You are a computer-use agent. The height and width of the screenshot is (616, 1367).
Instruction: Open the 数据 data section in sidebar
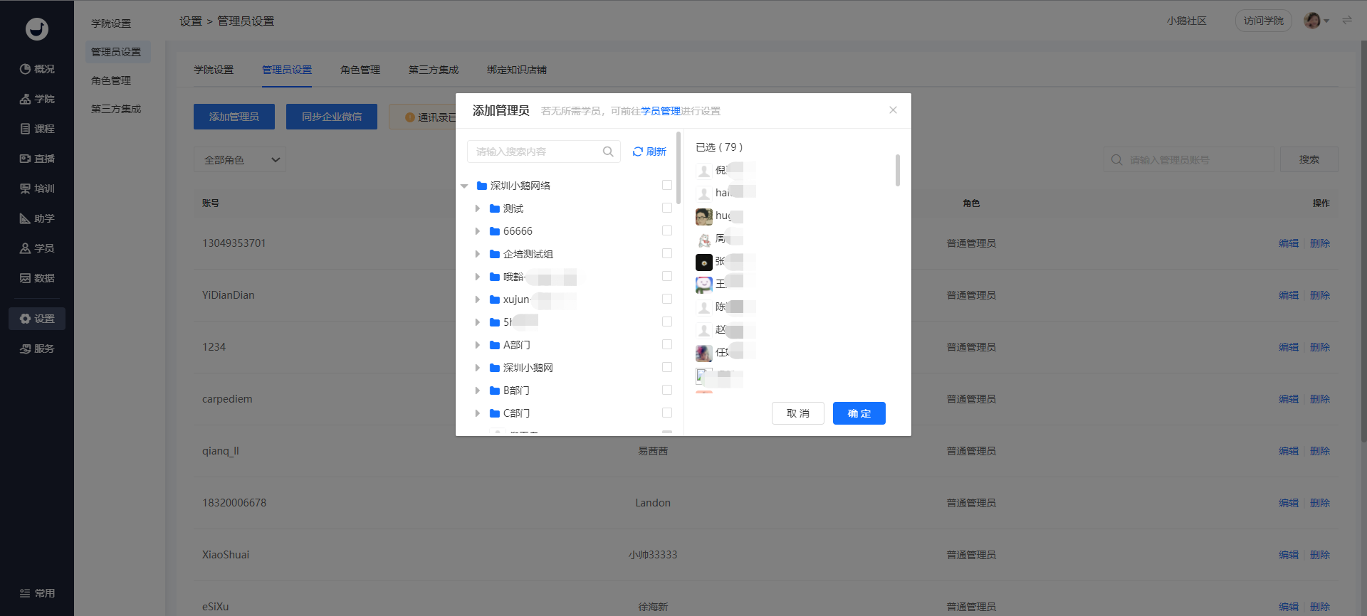tap(37, 278)
